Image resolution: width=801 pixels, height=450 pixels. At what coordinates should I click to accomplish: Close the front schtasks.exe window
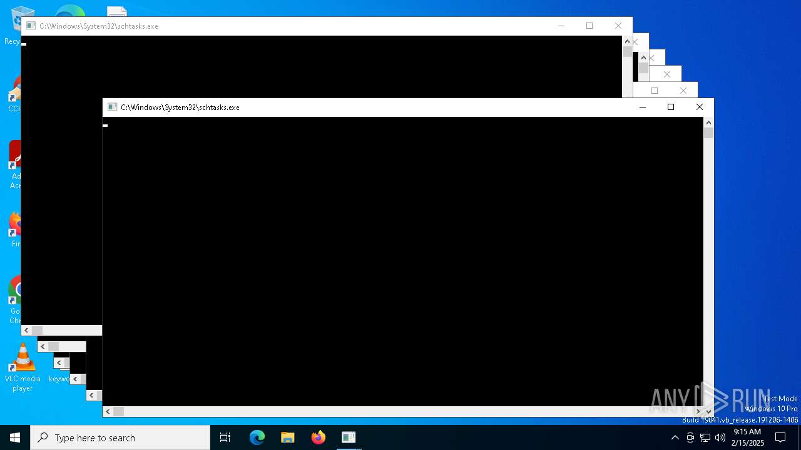click(700, 107)
